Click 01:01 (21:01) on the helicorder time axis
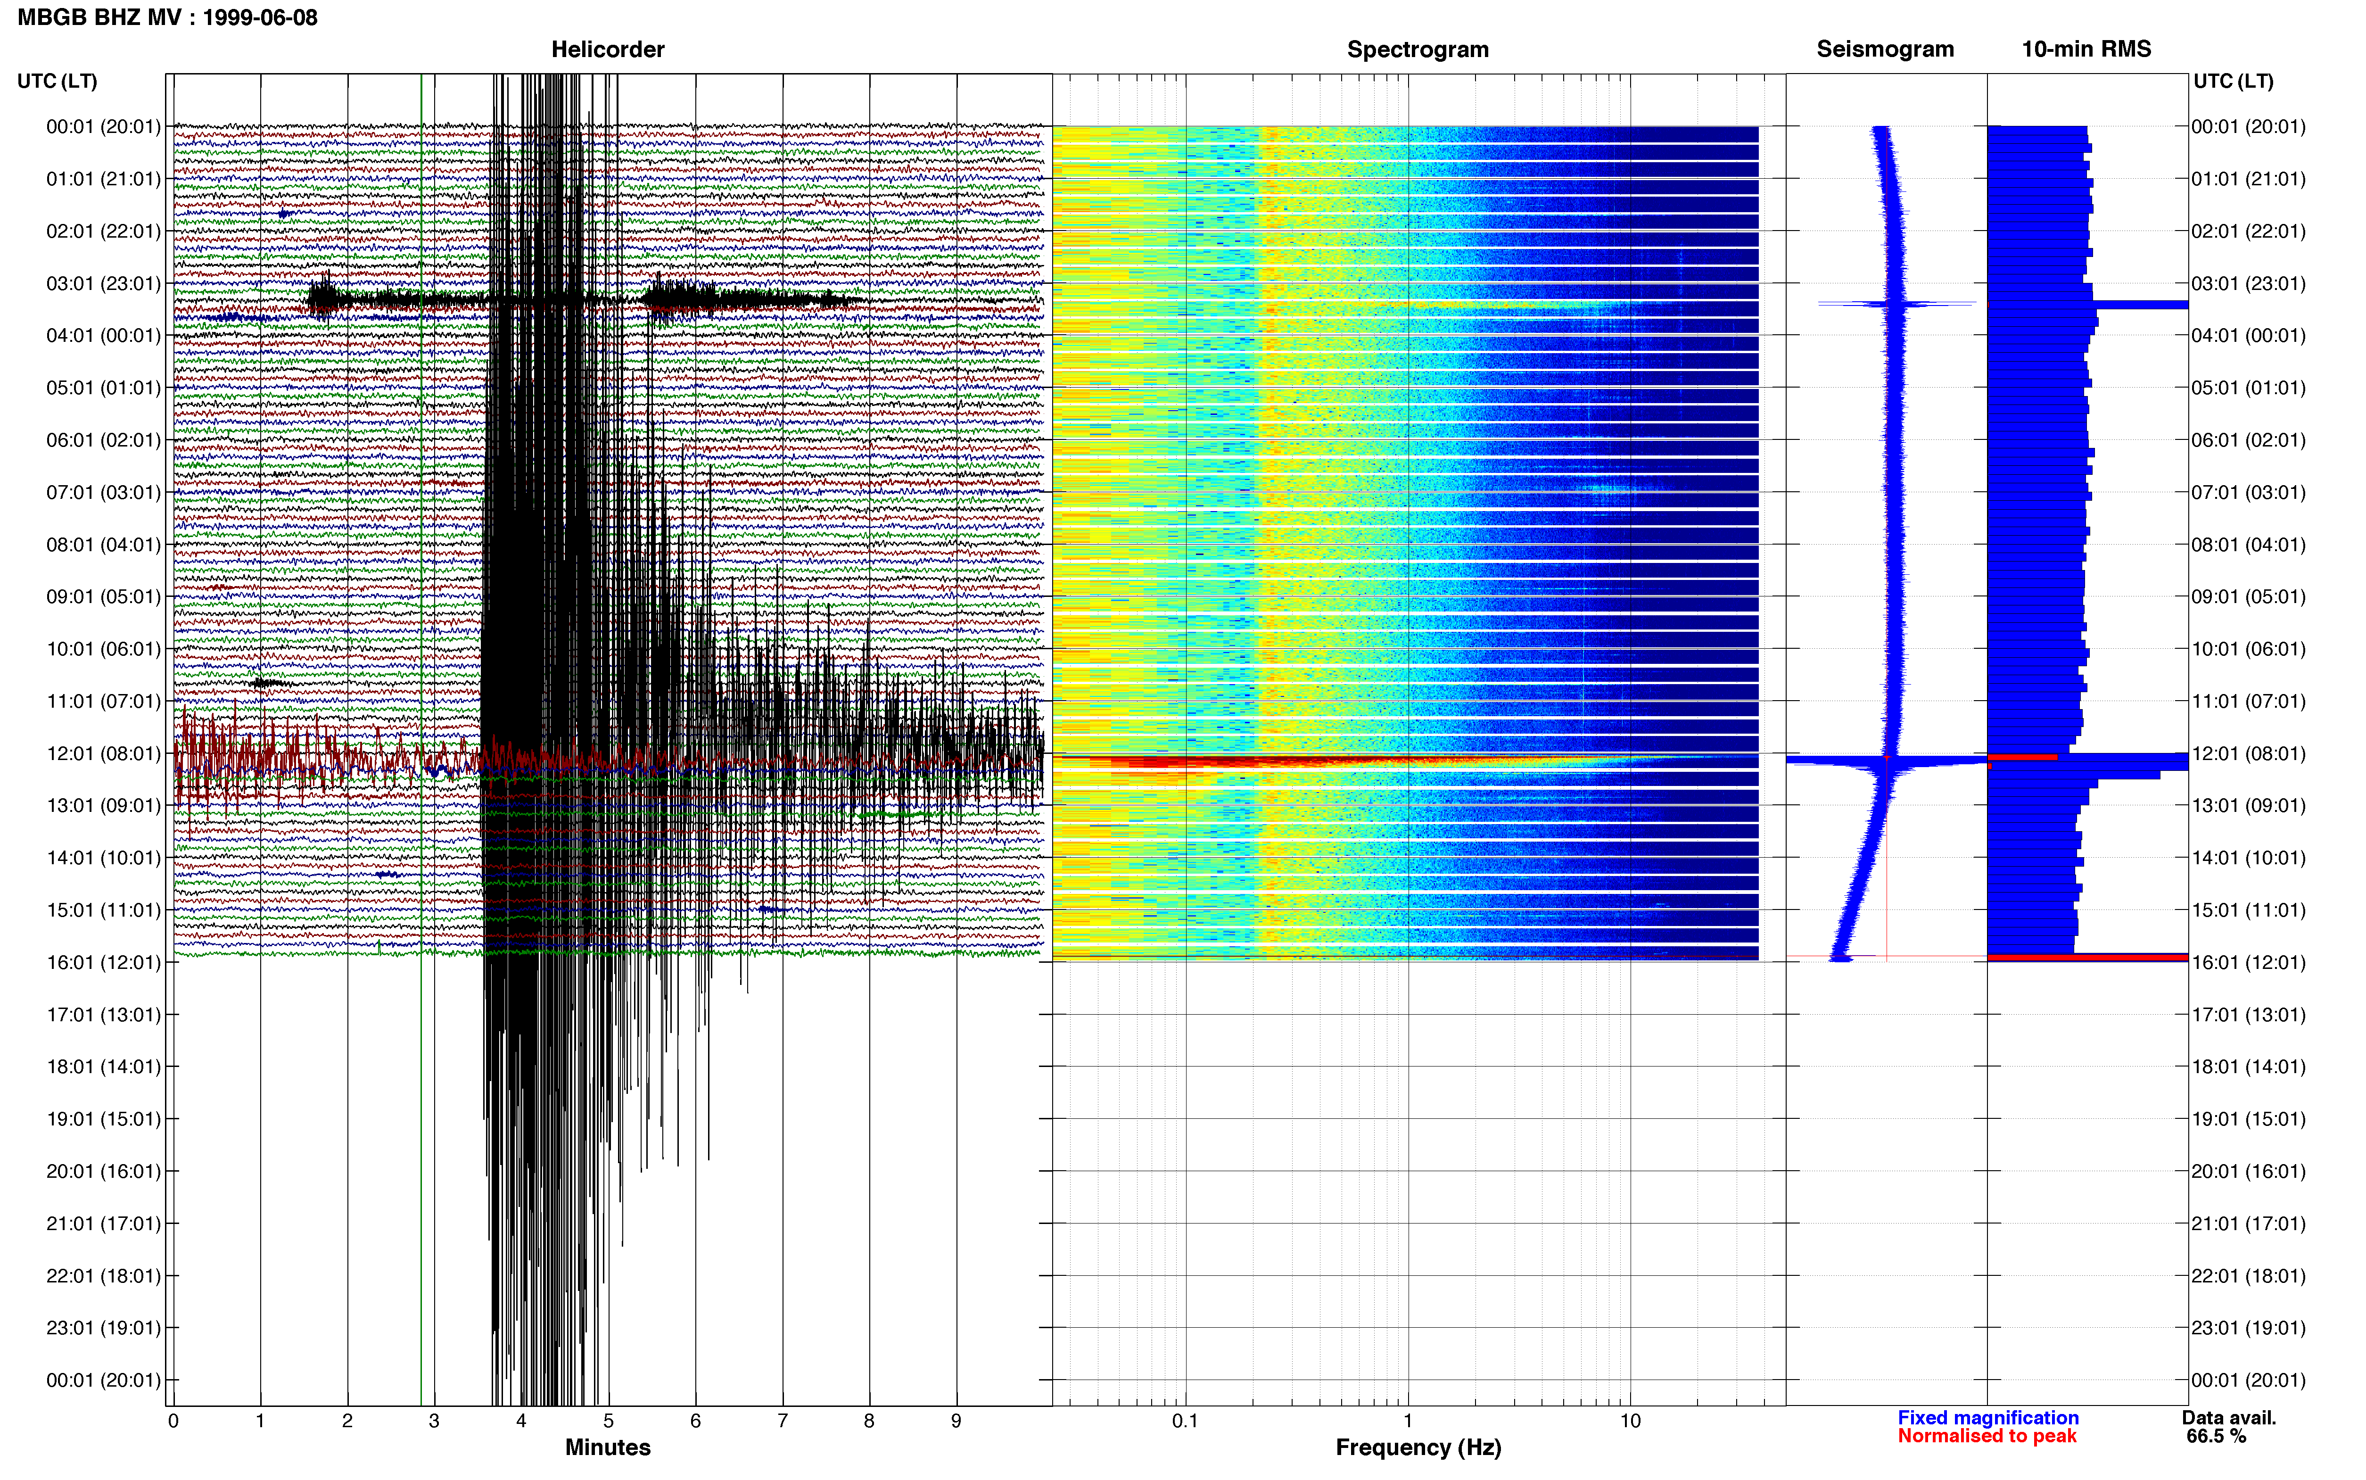 (x=104, y=179)
